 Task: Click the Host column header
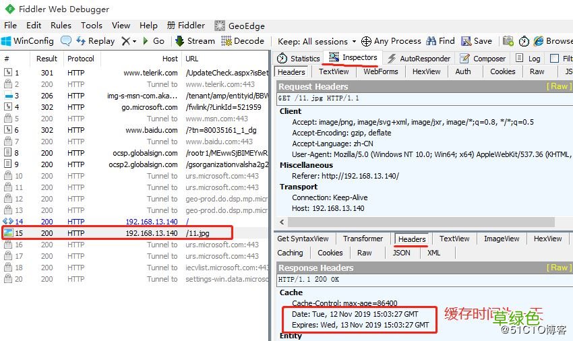(x=170, y=59)
